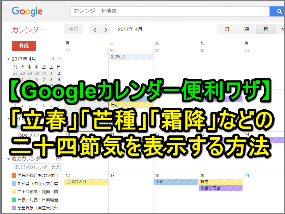The width and height of the screenshot is (285, 214).
Task: Mini calendar previous month arrow
Action: click(53, 59)
